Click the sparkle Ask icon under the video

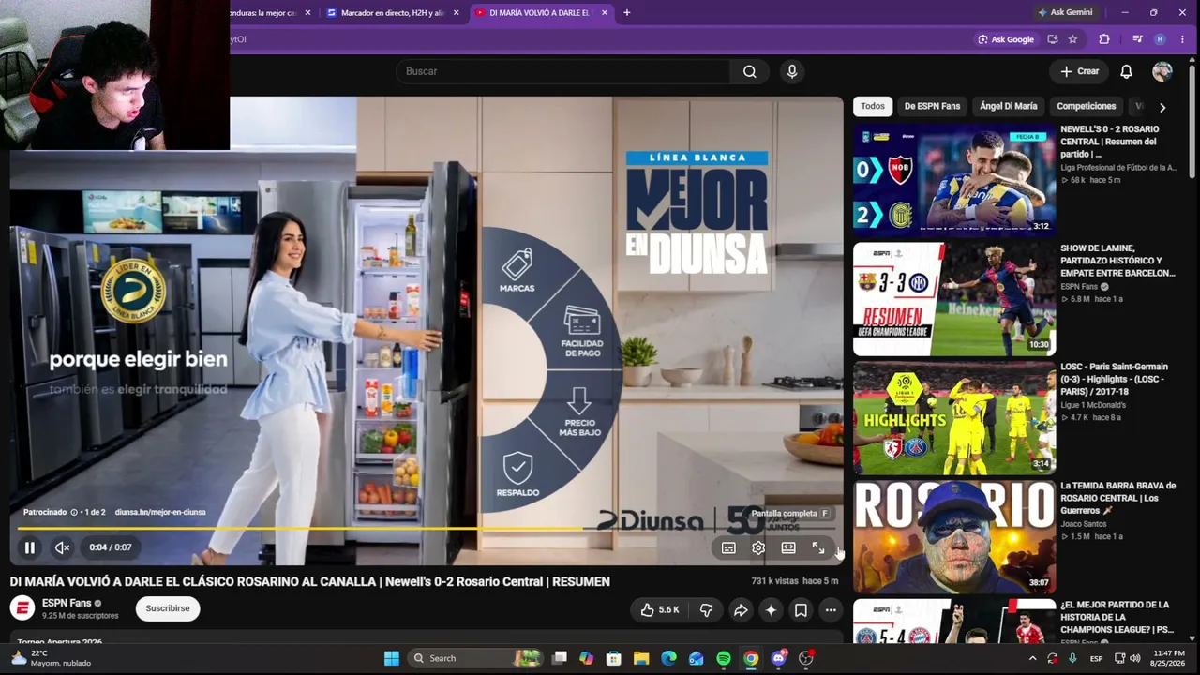(x=771, y=610)
